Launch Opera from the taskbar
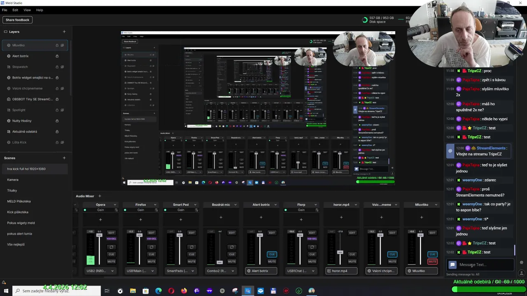The image size is (527, 296). [171, 291]
